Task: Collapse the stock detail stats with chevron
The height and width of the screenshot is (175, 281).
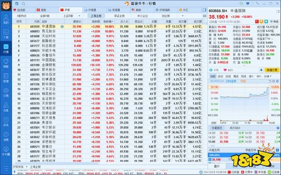Action: 244,65
